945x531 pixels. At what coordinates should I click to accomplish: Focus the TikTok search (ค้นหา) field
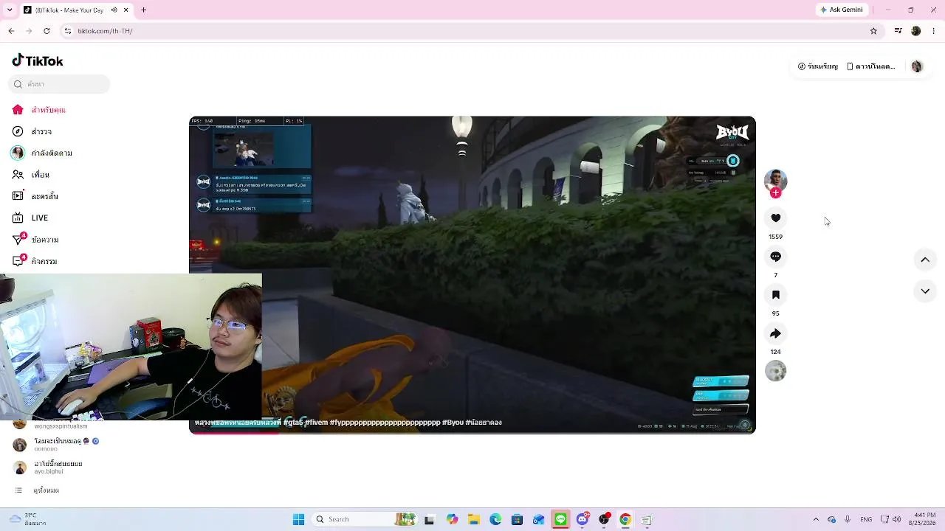click(60, 84)
